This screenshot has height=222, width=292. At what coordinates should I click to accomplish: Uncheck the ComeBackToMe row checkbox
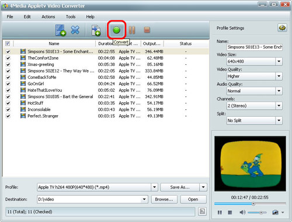pos(8,77)
